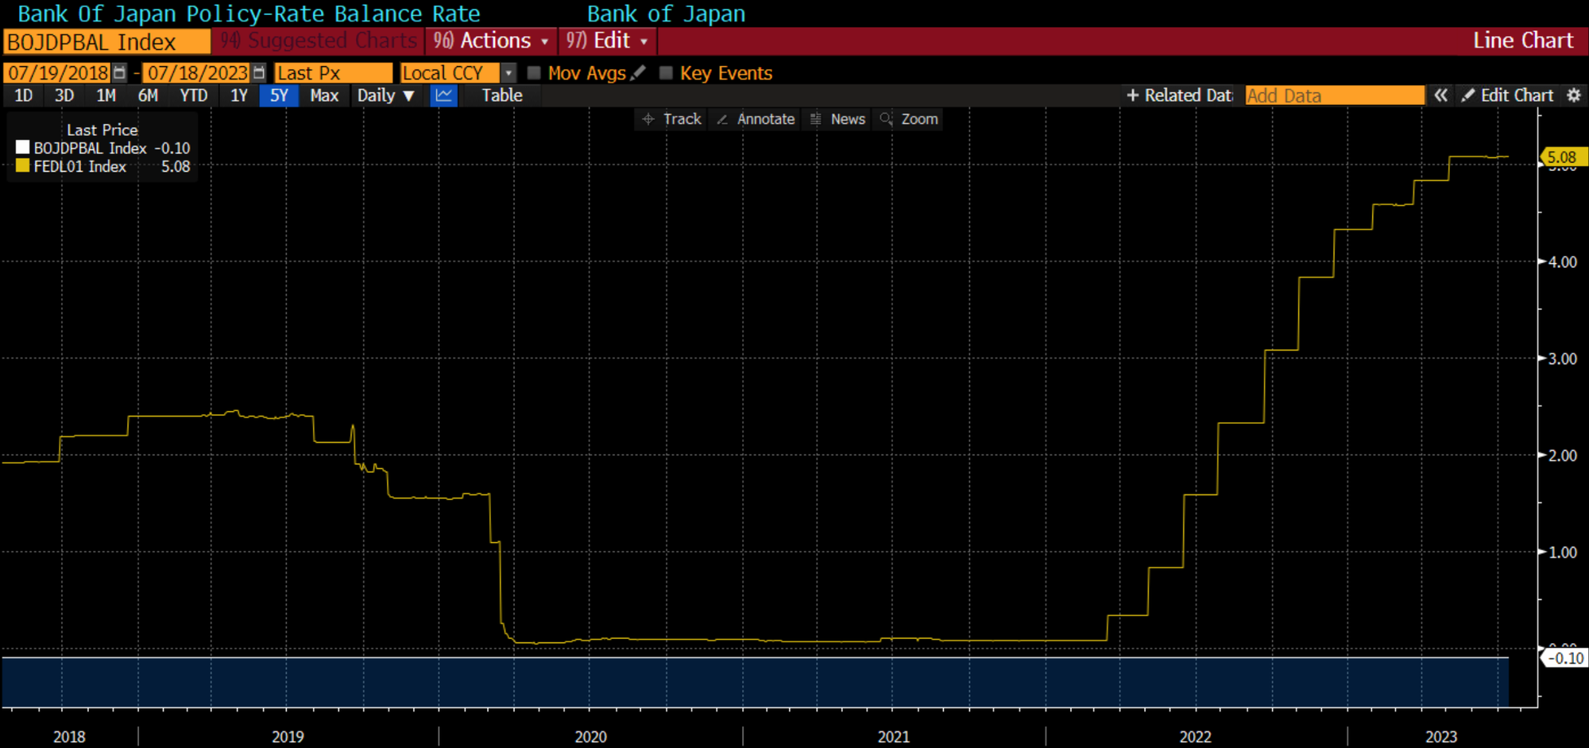Open chart settings gear icon

pyautogui.click(x=1573, y=95)
